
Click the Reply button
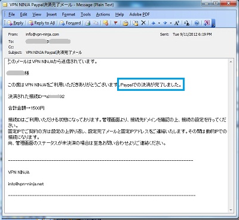point(15,23)
